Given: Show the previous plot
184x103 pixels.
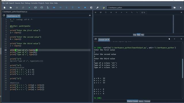Looking at the screenshot, I should pyautogui.click(x=121, y=12).
